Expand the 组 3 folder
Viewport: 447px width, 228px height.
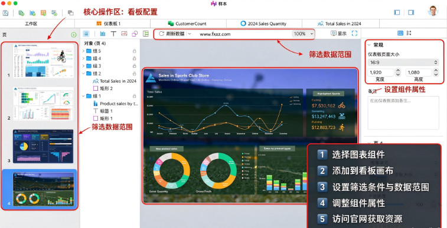click(x=83, y=66)
